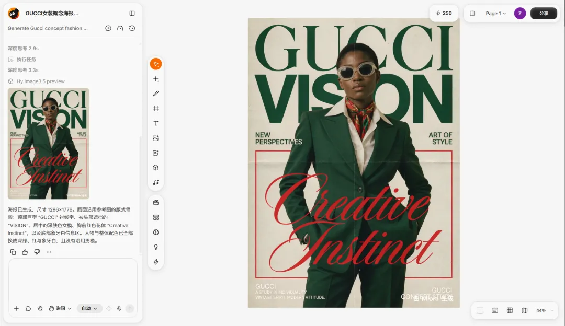
Task: Click the canvas background color swatch
Action: click(x=480, y=310)
